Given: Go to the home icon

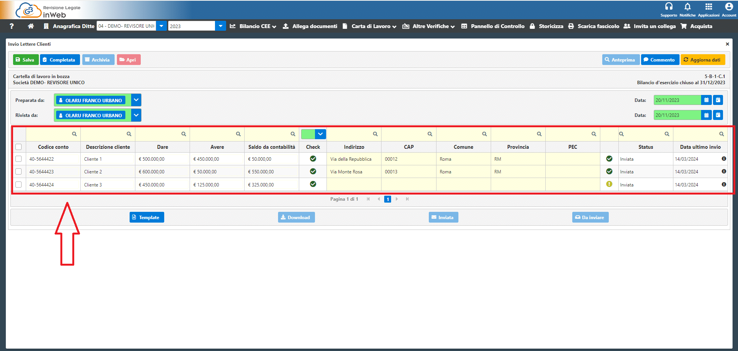Looking at the screenshot, I should (x=31, y=26).
